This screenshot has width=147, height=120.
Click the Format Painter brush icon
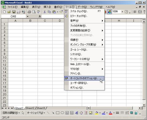[x=61, y=12]
